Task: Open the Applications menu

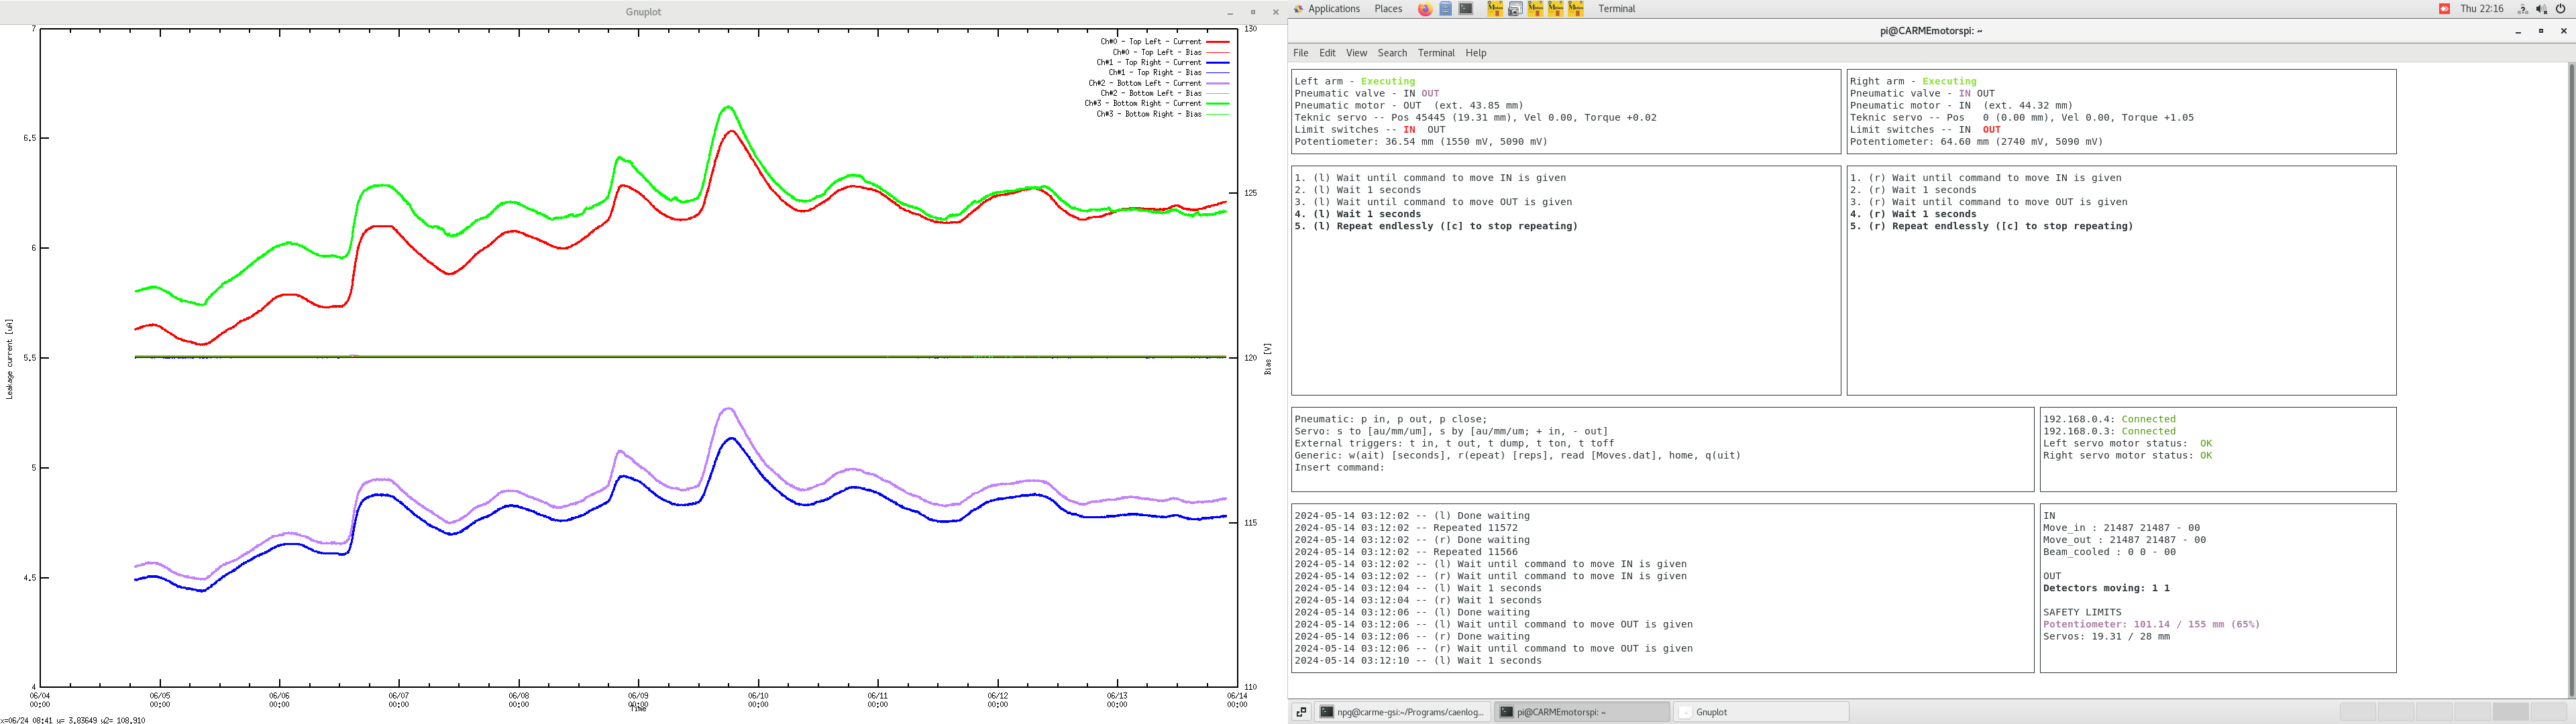Action: click(x=1333, y=9)
